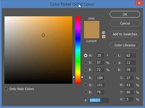Click the new color preview swatch
145x108 pixels.
point(92,25)
